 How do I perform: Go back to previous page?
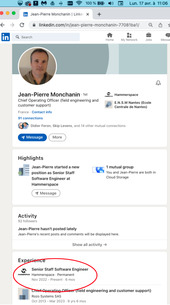2,25
